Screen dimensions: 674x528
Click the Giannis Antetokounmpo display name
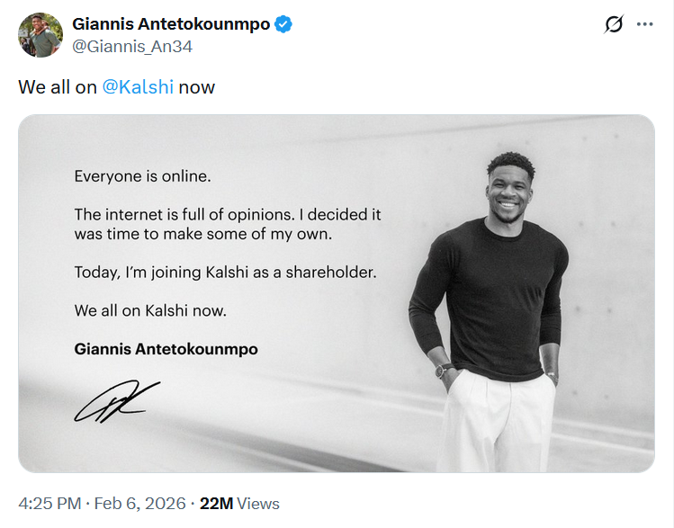pos(171,24)
